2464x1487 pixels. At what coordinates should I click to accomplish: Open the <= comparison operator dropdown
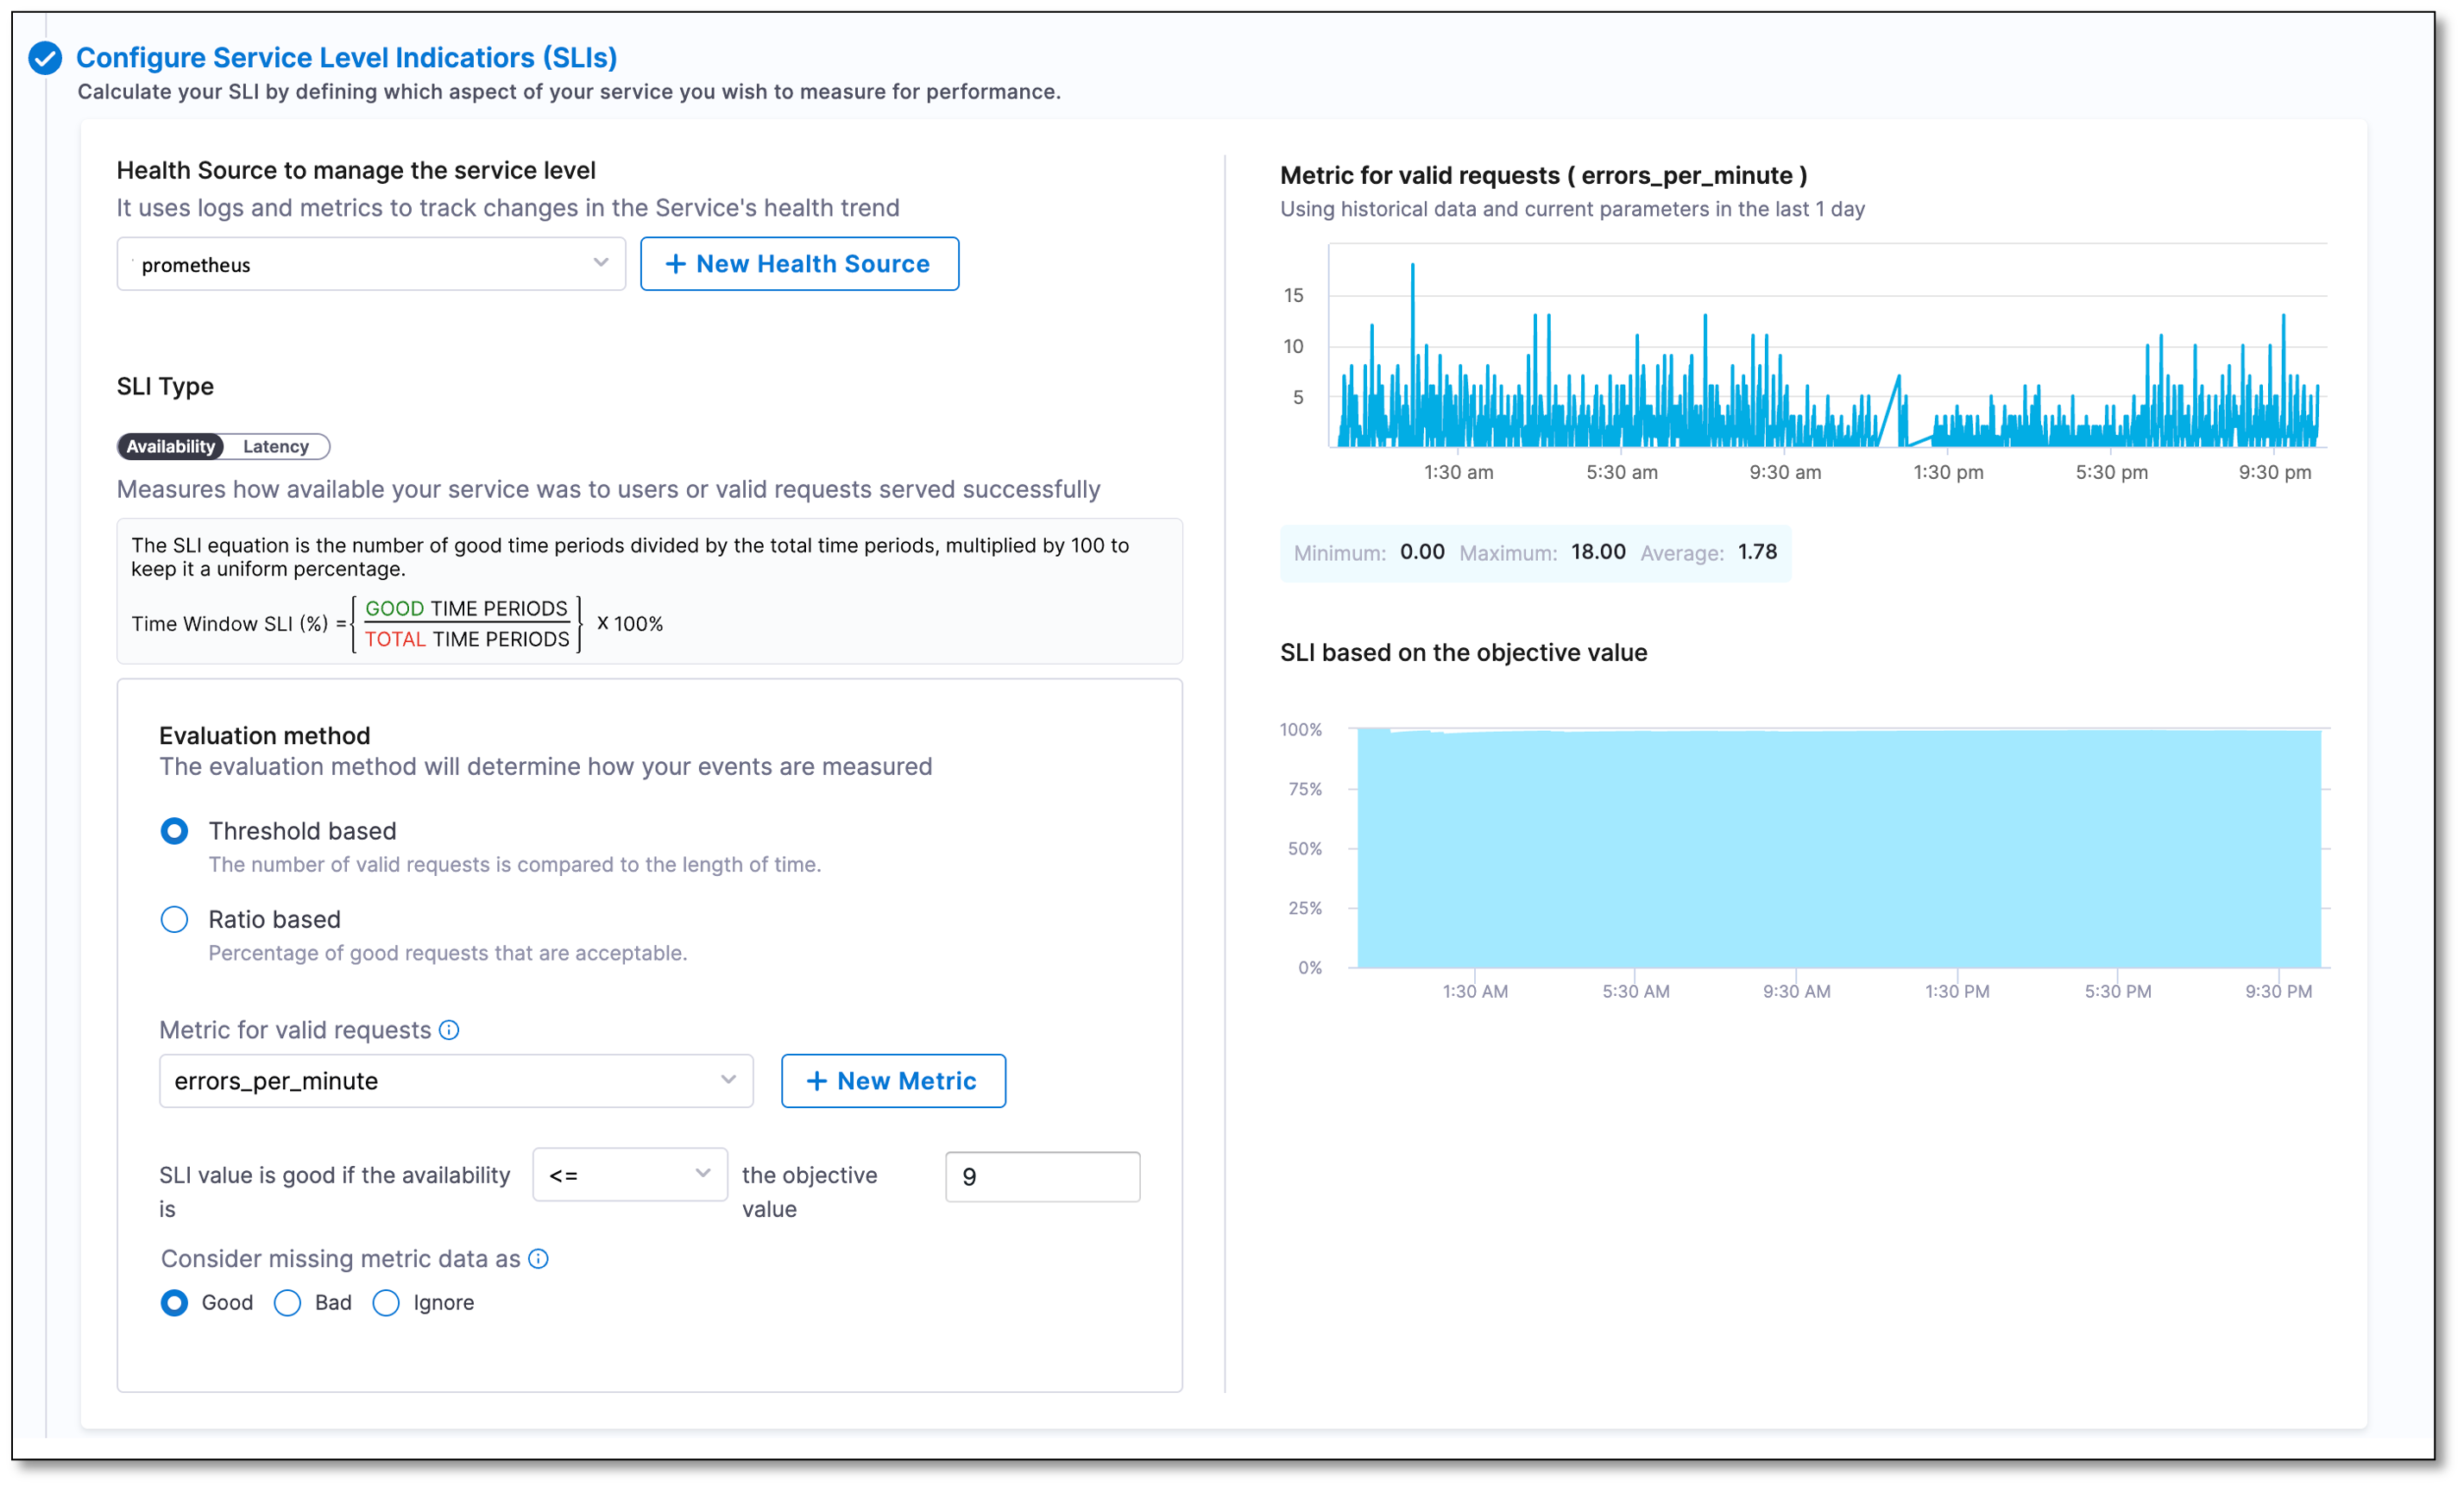(629, 1175)
